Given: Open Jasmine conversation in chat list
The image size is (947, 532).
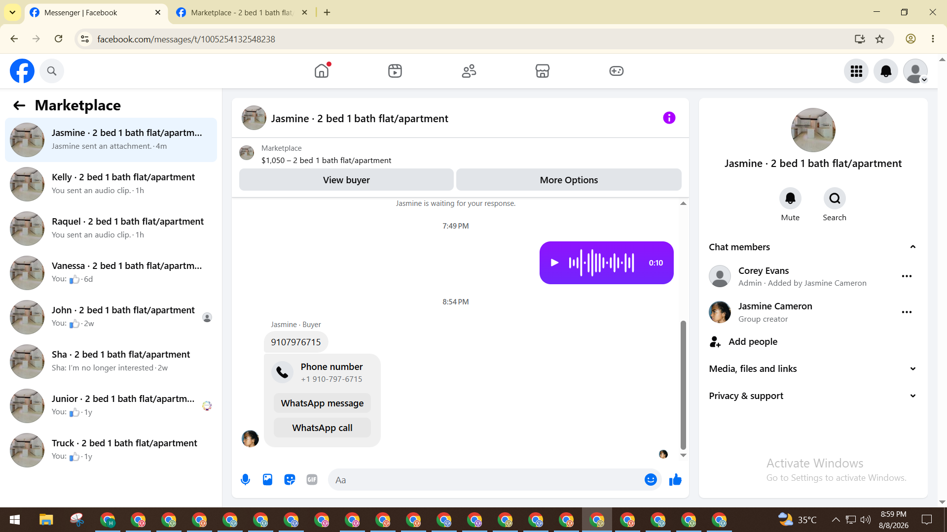Looking at the screenshot, I should coord(111,140).
